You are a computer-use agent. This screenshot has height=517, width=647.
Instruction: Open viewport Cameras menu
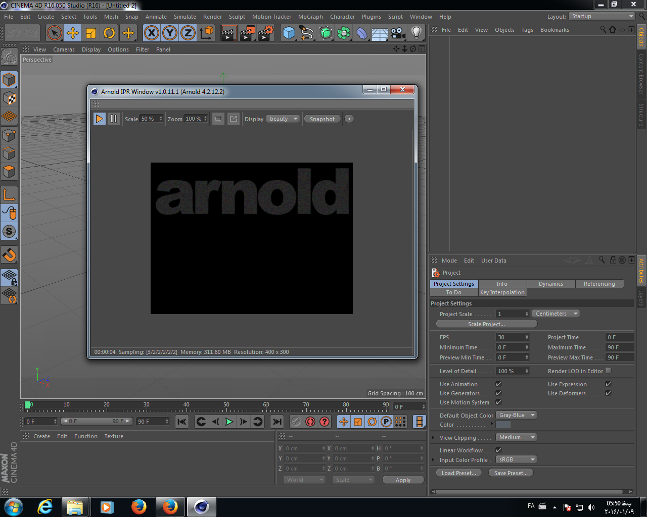[64, 49]
